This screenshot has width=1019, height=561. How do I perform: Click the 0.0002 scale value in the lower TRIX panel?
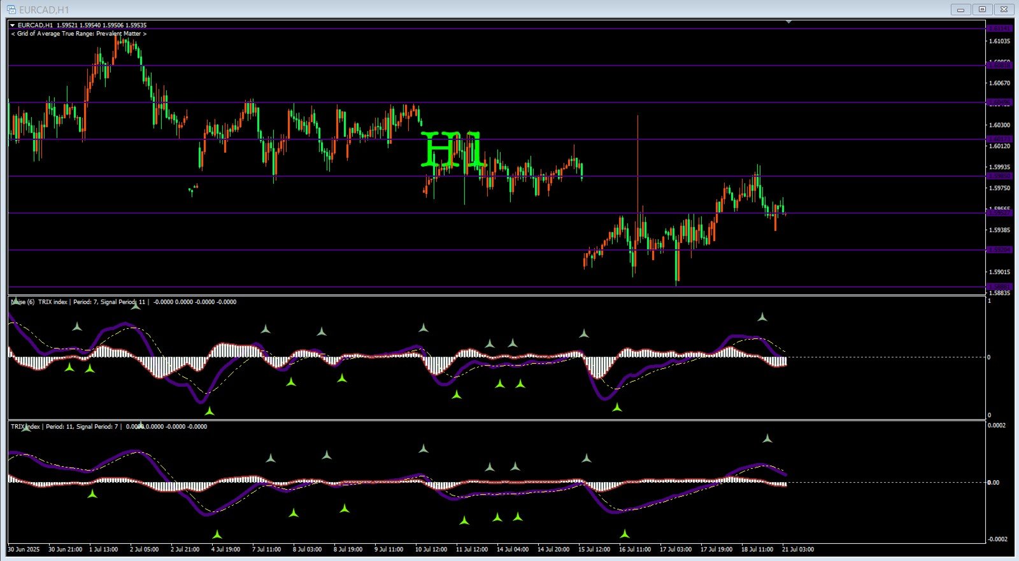[997, 426]
